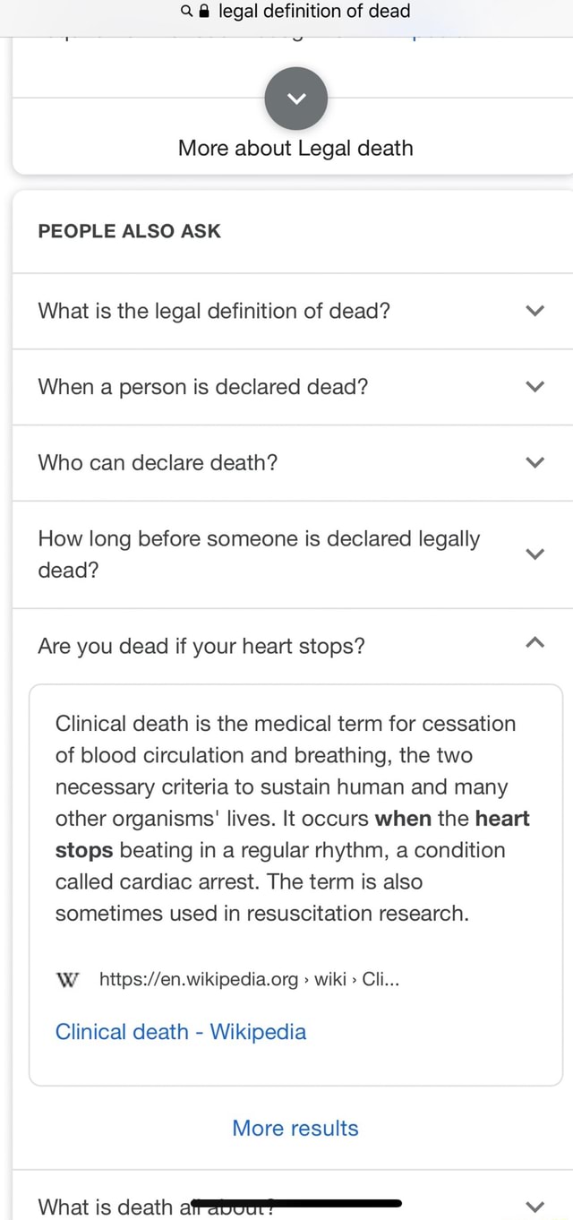This screenshot has height=1220, width=573.
Task: Click More results
Action: point(295,1128)
